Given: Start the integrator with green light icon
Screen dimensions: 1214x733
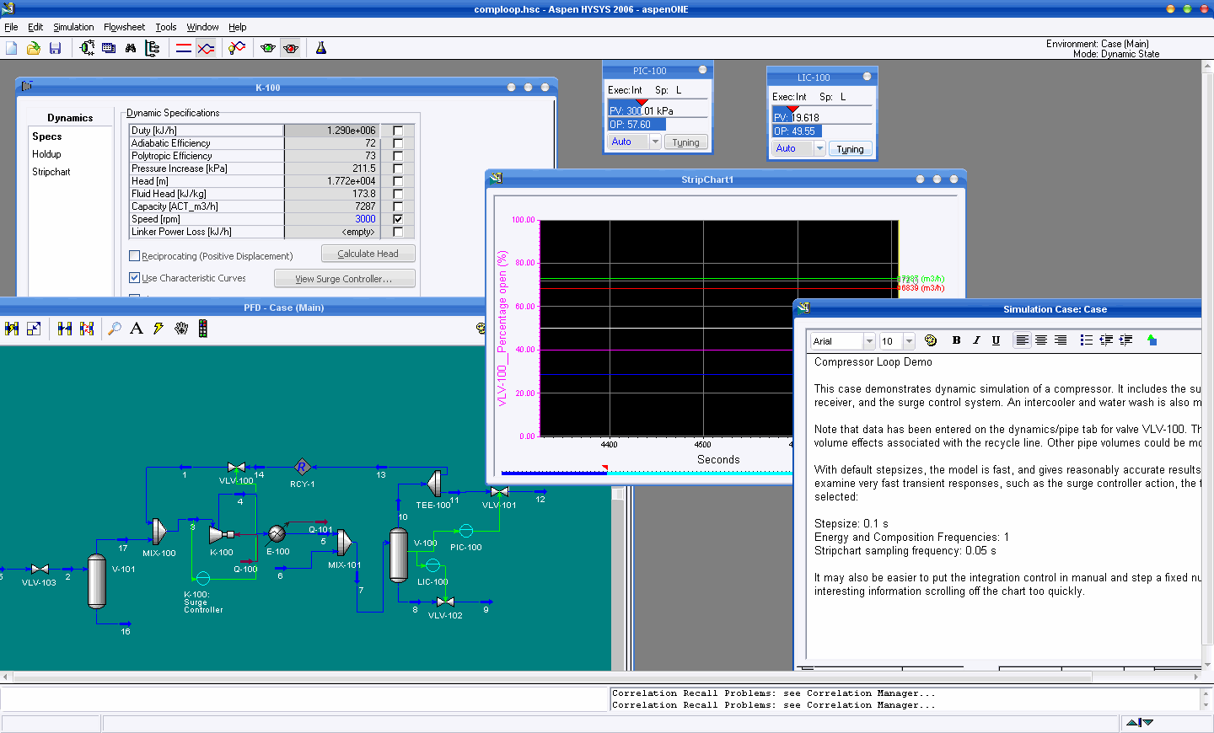Looking at the screenshot, I should click(x=268, y=48).
